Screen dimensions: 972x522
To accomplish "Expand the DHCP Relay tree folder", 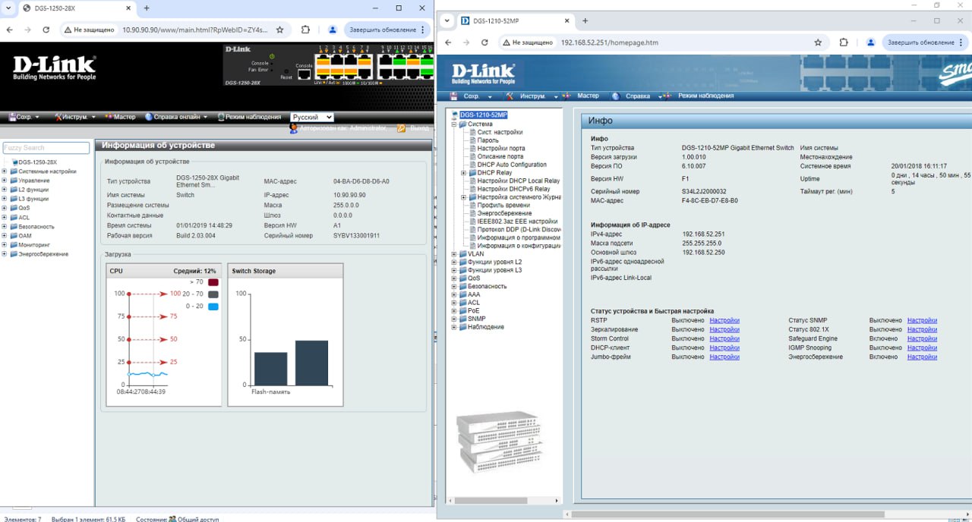I will (x=463, y=173).
